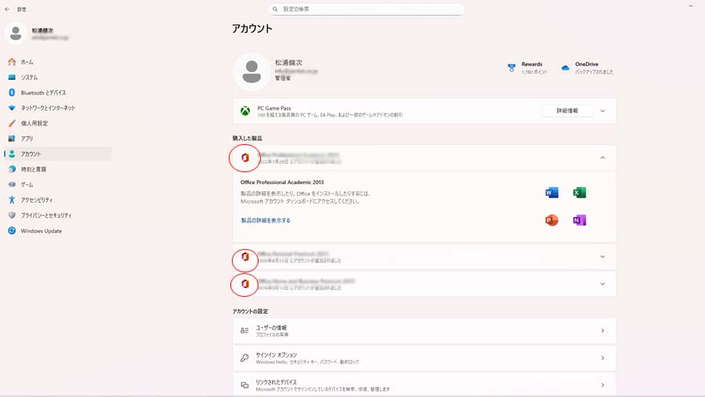Click the second Office product logo icon

click(x=245, y=257)
